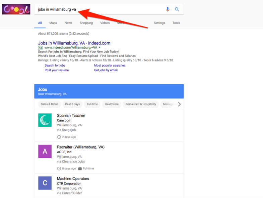Open the Post your resume sitelink
The width and height of the screenshot is (263, 198).
(x=57, y=70)
